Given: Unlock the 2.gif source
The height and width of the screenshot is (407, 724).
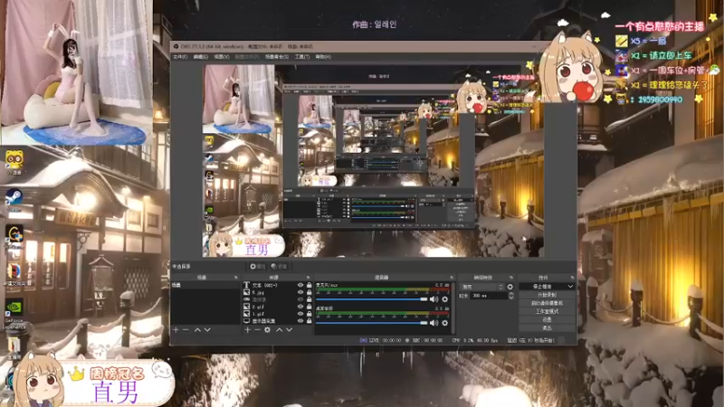Looking at the screenshot, I should (x=309, y=307).
